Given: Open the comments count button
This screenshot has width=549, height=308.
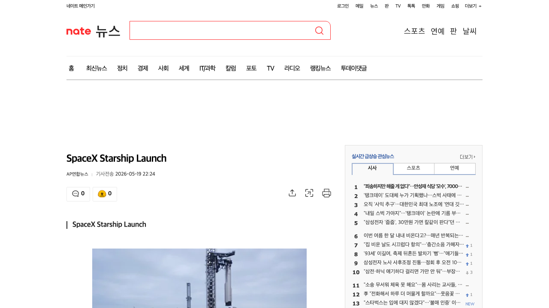Looking at the screenshot, I should click(x=78, y=194).
